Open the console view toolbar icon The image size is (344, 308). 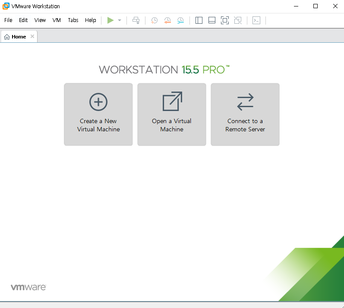pyautogui.click(x=256, y=20)
